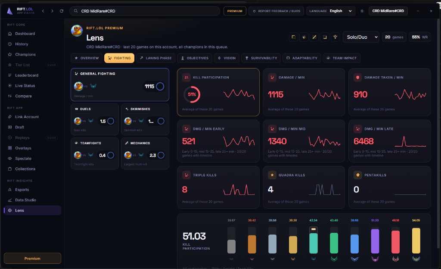The image size is (441, 269).
Task: Toggle the Bot lane role filter
Action: (325, 37)
